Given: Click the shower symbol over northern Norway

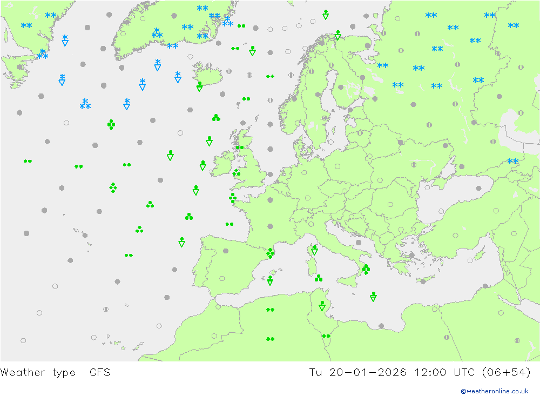Looking at the screenshot, I should [338, 35].
